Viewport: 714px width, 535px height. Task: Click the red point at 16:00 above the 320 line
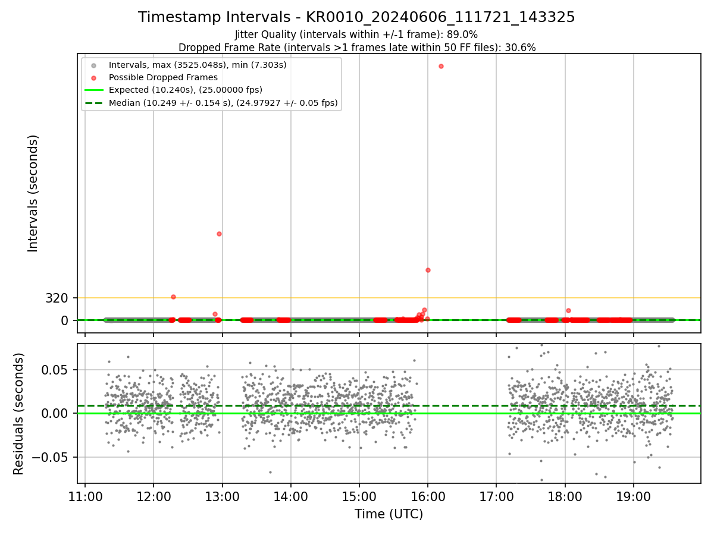click(428, 270)
